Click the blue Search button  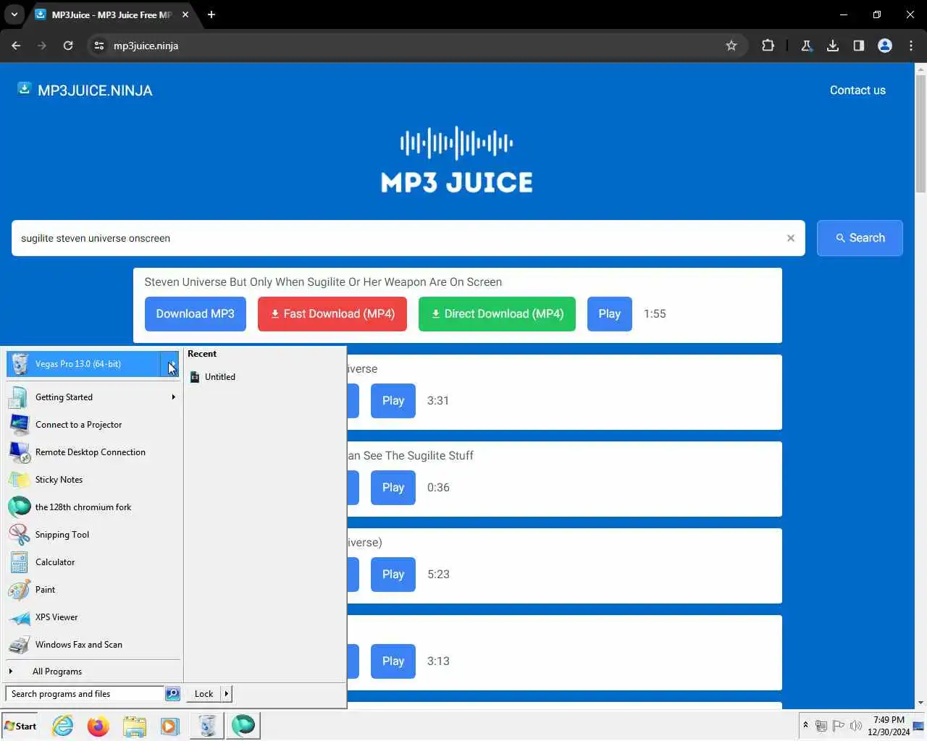860,238
